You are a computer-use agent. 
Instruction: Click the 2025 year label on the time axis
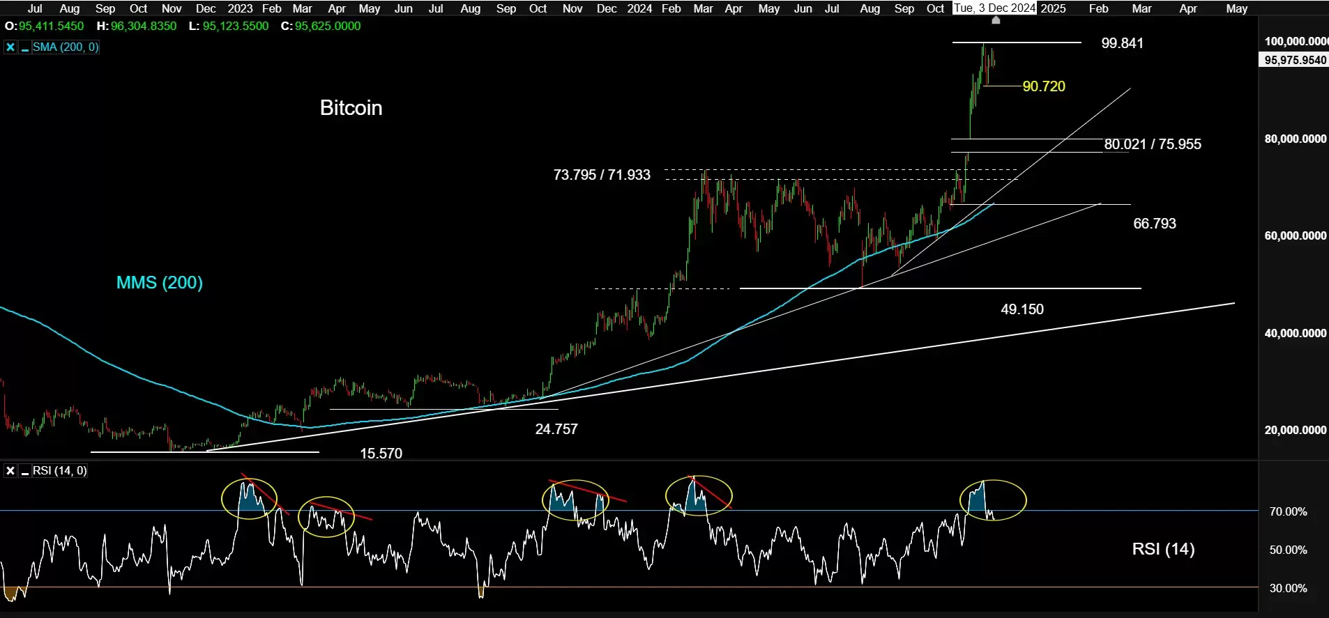[x=1053, y=8]
